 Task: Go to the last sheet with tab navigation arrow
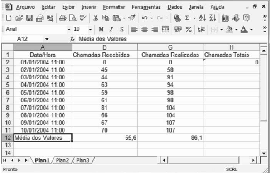click(26, 160)
